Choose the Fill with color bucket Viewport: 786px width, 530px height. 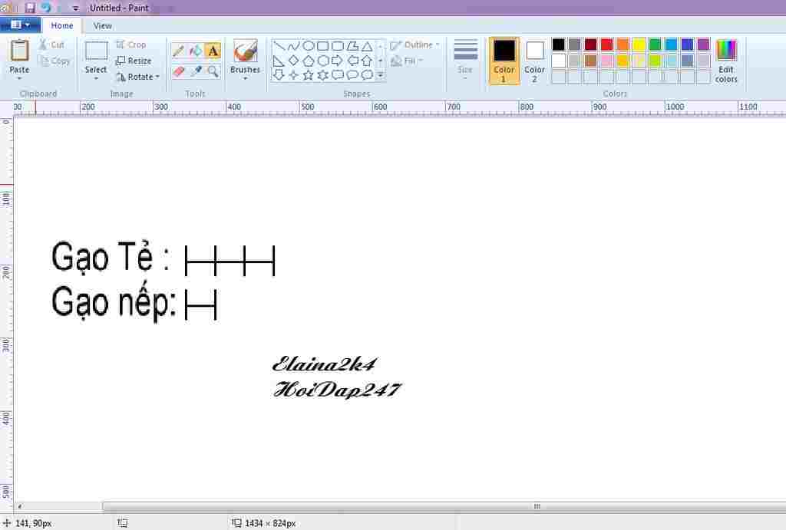click(196, 51)
